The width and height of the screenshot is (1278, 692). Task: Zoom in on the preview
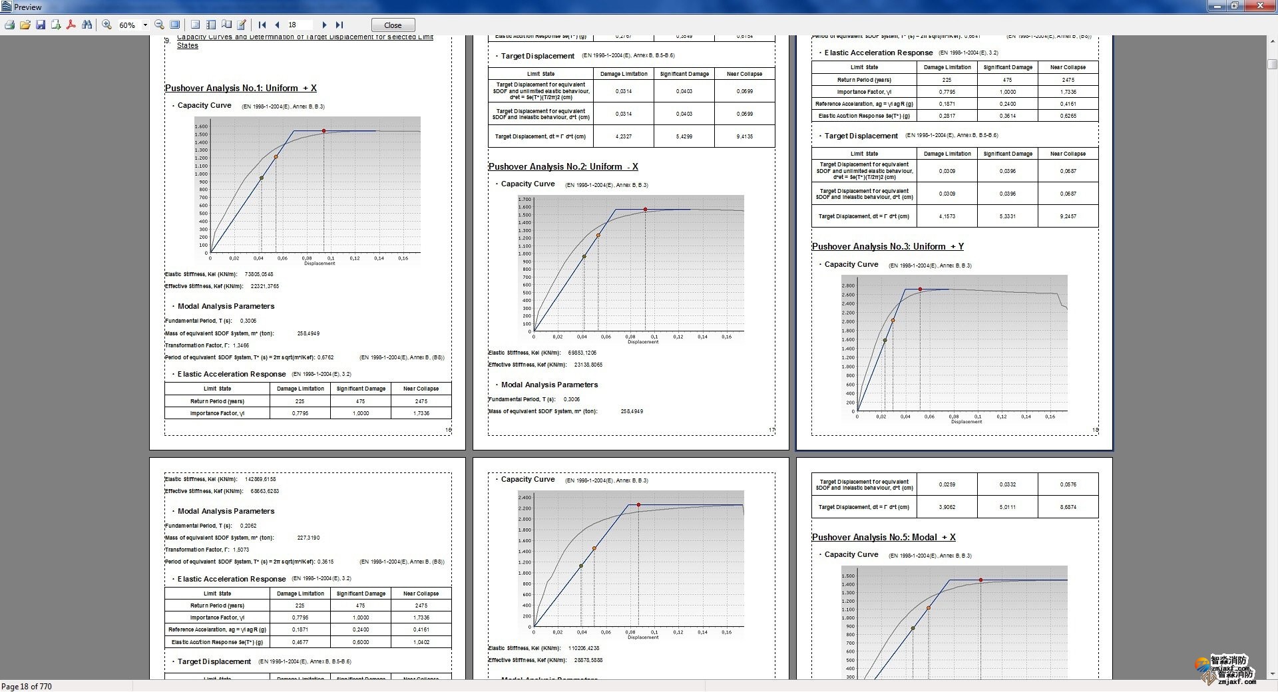click(106, 25)
